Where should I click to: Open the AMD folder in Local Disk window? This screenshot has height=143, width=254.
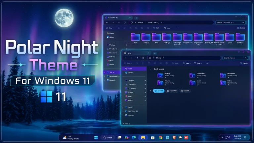(135, 38)
